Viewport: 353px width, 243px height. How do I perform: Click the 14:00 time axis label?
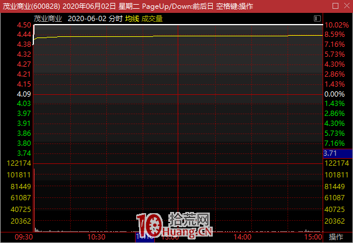(243, 237)
